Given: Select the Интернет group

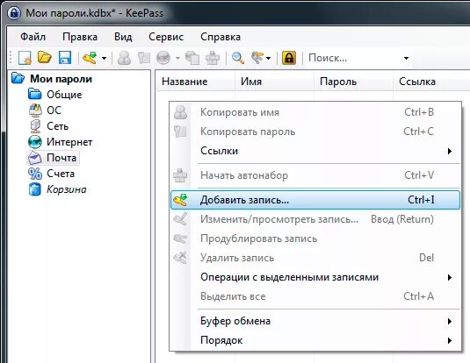Looking at the screenshot, I should (x=69, y=142).
